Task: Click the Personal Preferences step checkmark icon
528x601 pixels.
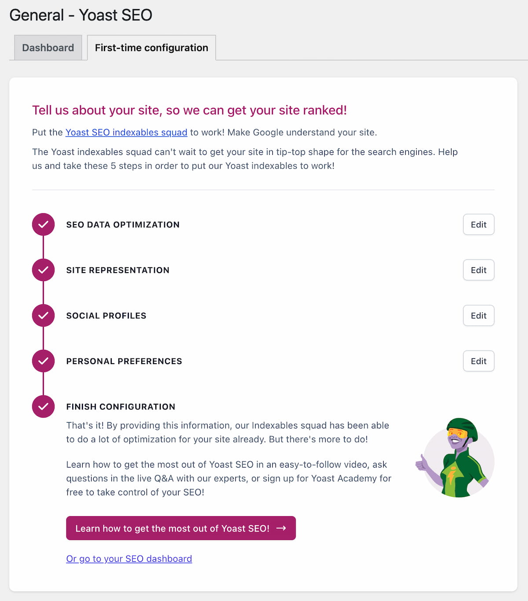Action: pos(43,361)
